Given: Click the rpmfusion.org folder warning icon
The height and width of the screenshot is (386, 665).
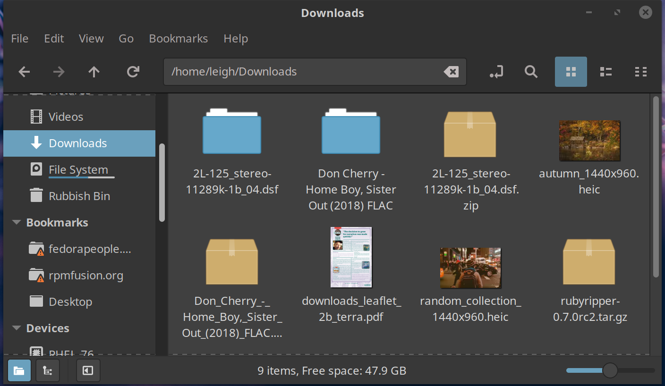Looking at the screenshot, I should tap(36, 276).
